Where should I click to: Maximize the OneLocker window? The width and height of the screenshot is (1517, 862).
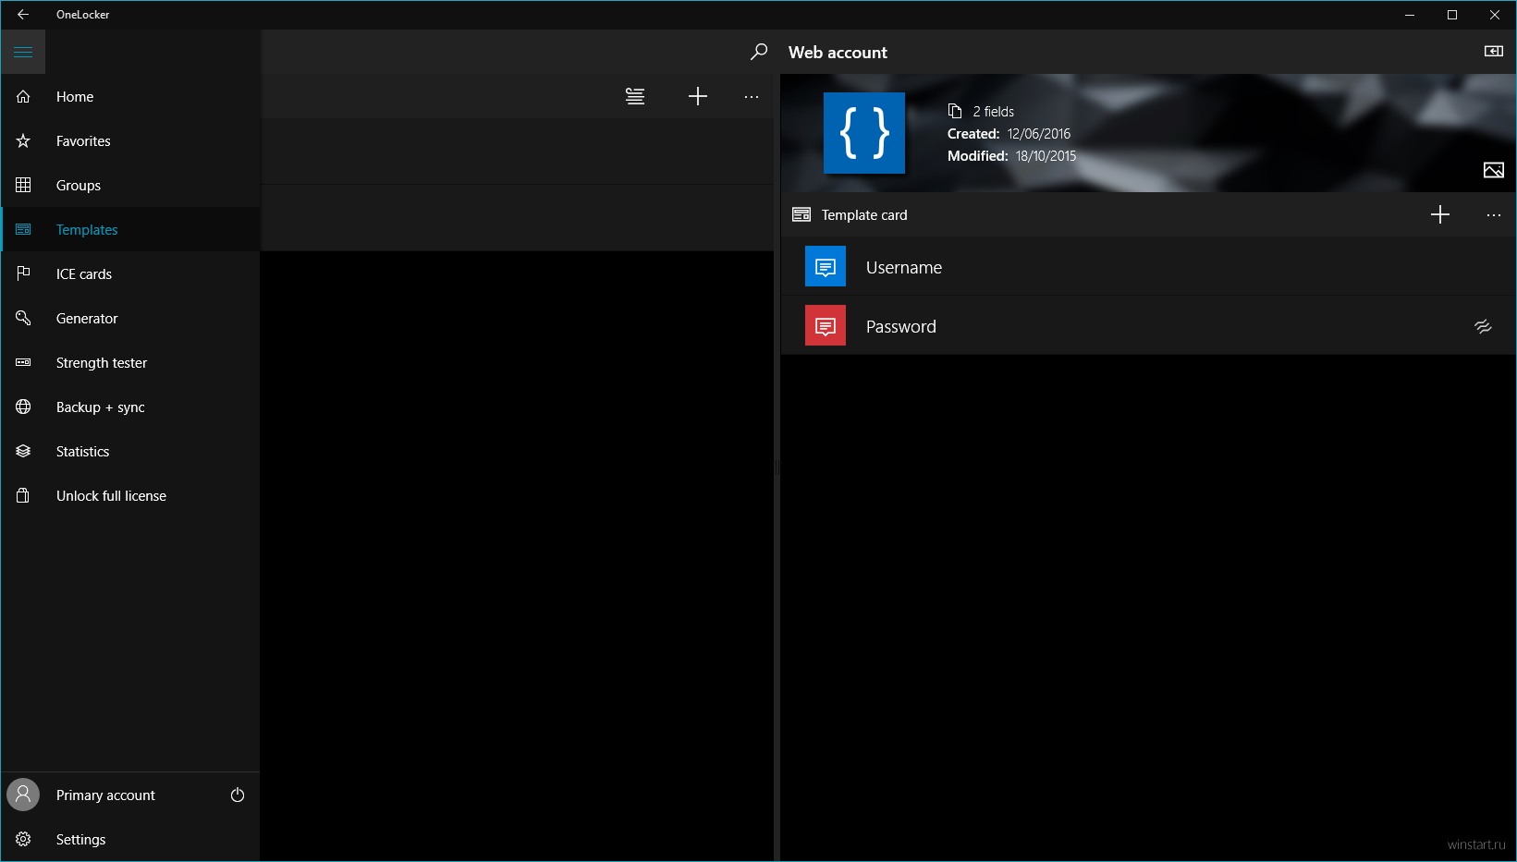[1452, 15]
